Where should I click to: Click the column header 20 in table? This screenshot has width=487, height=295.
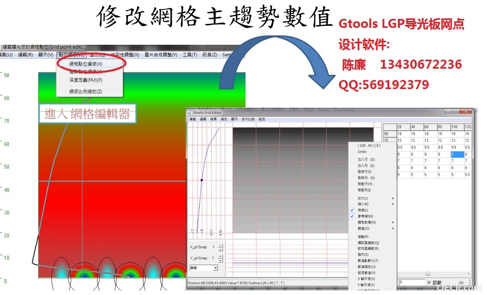tap(403, 127)
